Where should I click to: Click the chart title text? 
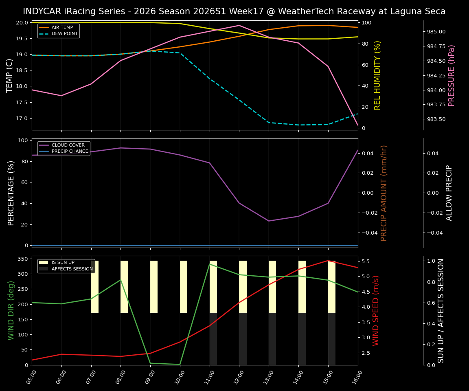(x=234, y=11)
